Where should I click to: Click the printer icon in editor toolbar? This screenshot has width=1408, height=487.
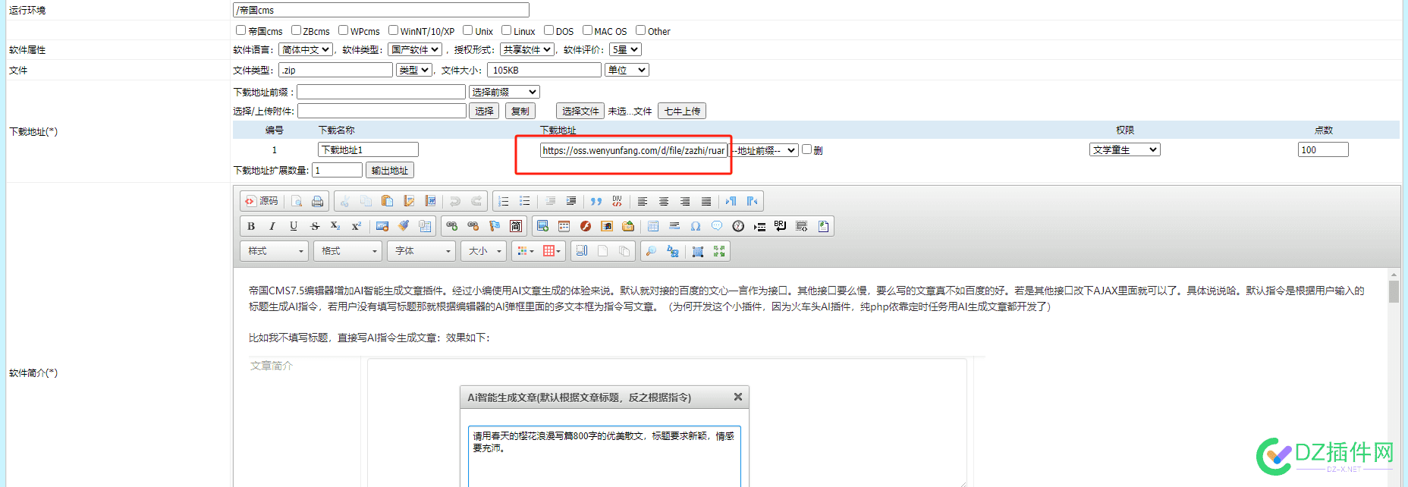pyautogui.click(x=318, y=201)
